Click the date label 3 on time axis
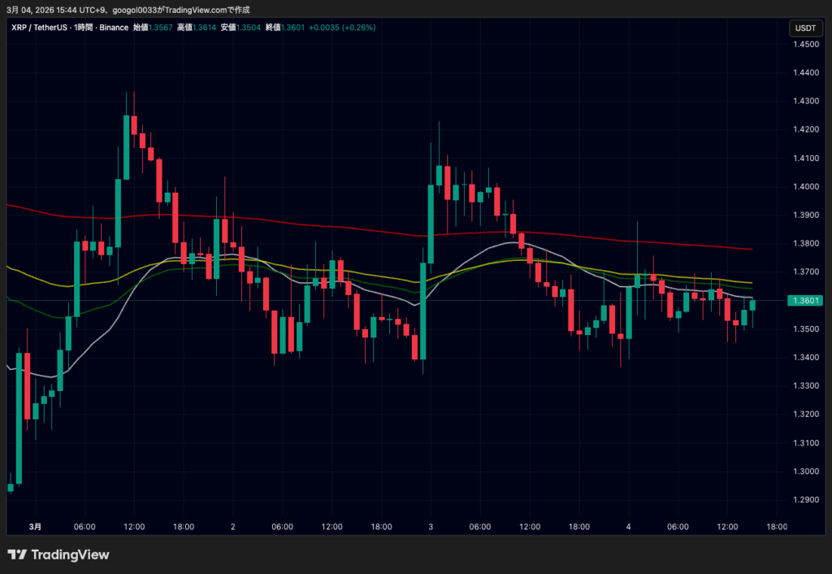The width and height of the screenshot is (832, 574). [431, 527]
